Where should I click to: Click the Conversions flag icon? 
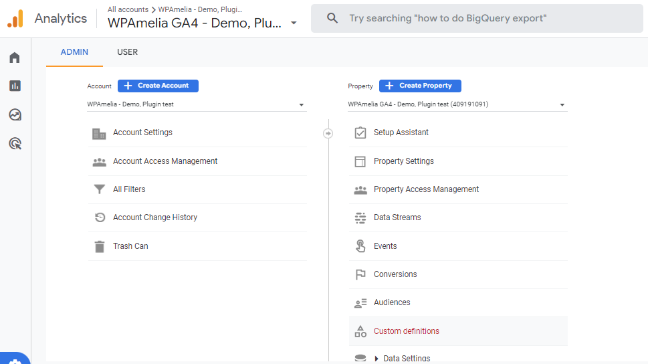(360, 274)
